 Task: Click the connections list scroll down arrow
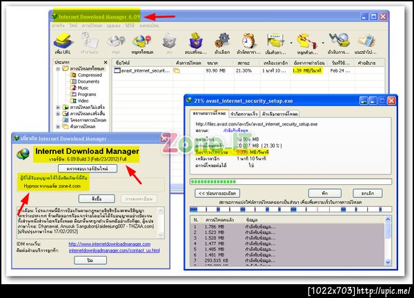tap(388, 262)
